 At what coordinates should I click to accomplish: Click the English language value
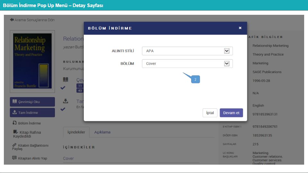(258, 105)
